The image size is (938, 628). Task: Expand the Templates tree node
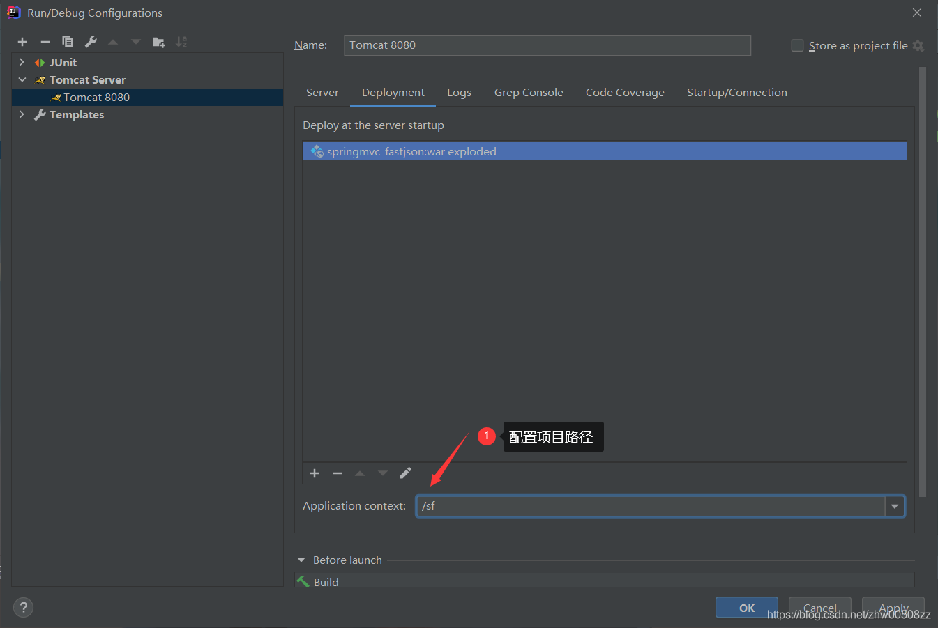point(22,114)
